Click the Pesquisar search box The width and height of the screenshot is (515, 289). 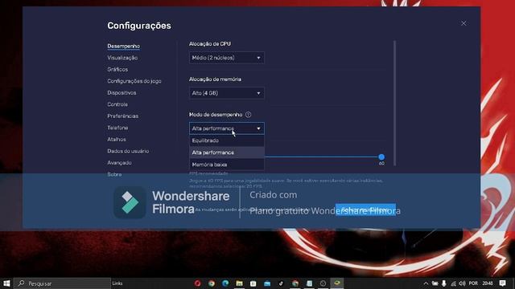point(62,283)
